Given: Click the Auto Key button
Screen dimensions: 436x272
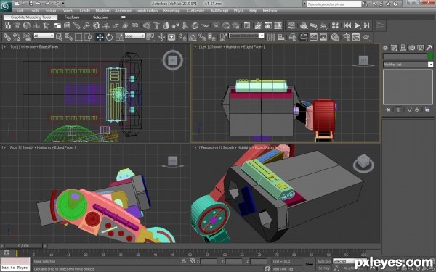Looking at the screenshot, I should [x=323, y=261].
